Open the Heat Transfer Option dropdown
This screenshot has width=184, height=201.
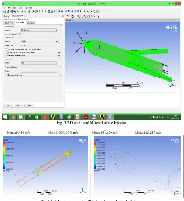coord(39,30)
